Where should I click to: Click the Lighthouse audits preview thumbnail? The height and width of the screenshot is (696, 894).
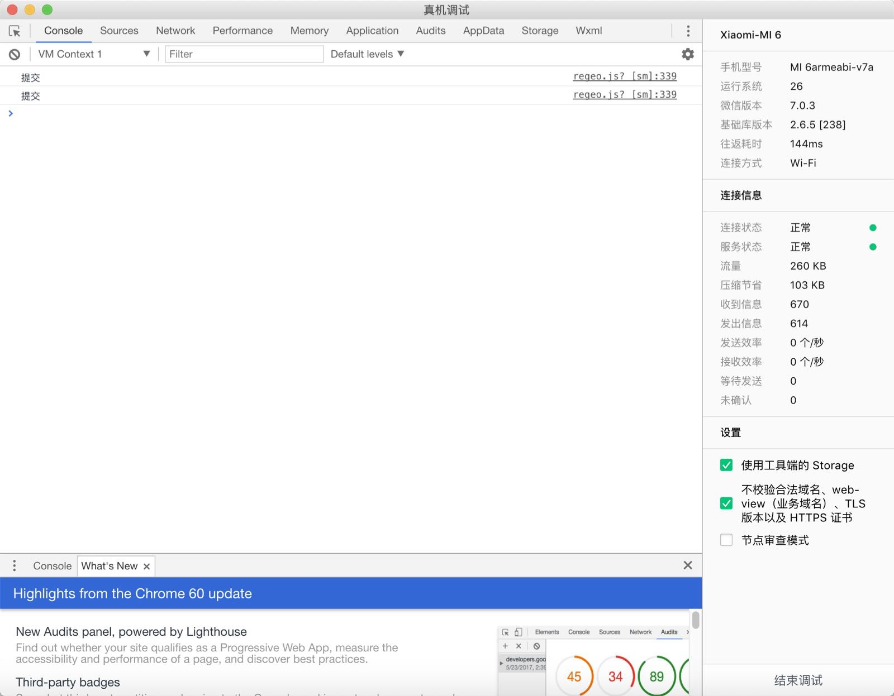point(593,660)
